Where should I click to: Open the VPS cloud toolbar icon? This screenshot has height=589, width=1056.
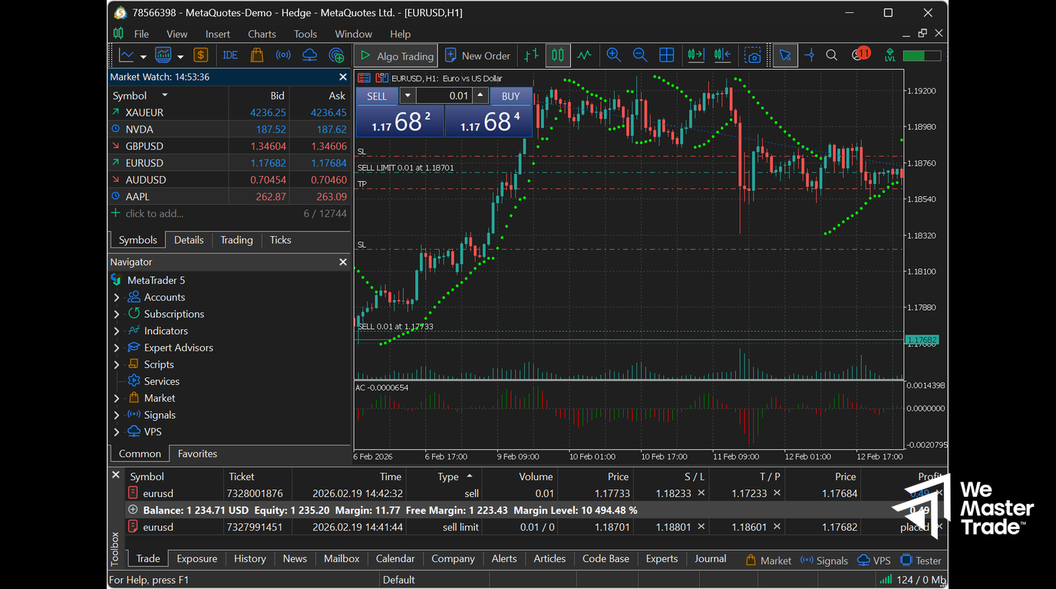(x=309, y=55)
